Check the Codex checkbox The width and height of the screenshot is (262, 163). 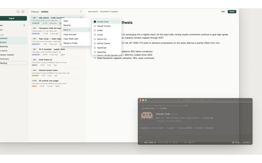coord(95,30)
